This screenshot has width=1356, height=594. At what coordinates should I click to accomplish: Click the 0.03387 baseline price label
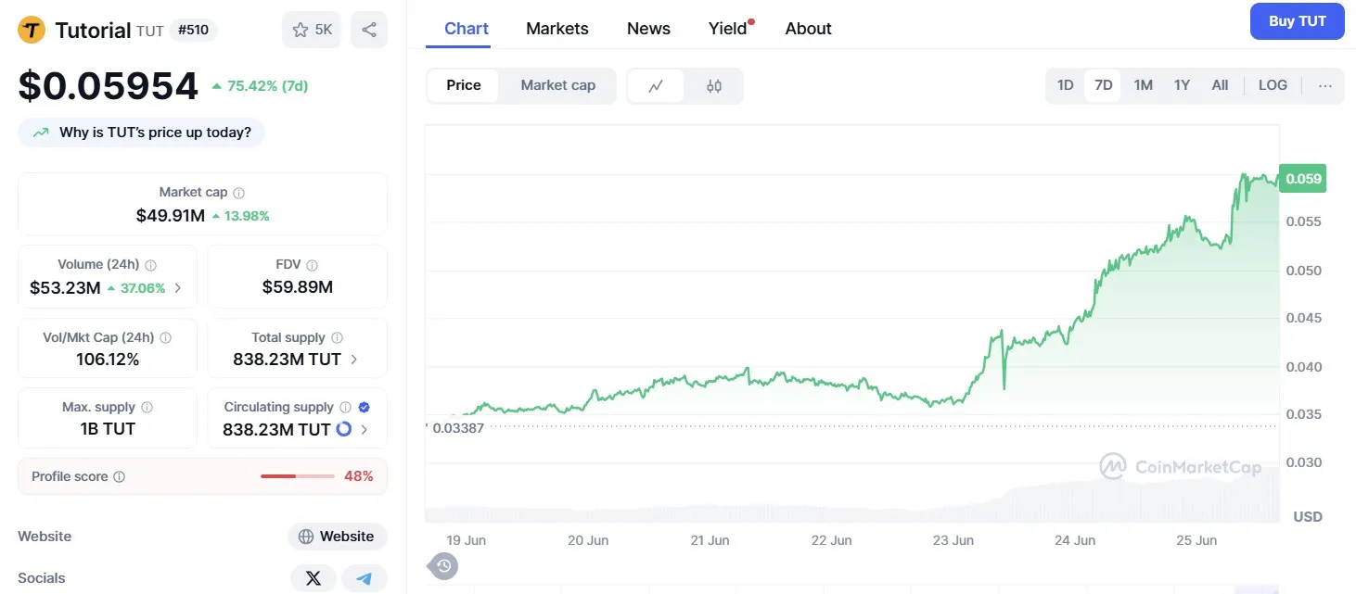tap(458, 428)
